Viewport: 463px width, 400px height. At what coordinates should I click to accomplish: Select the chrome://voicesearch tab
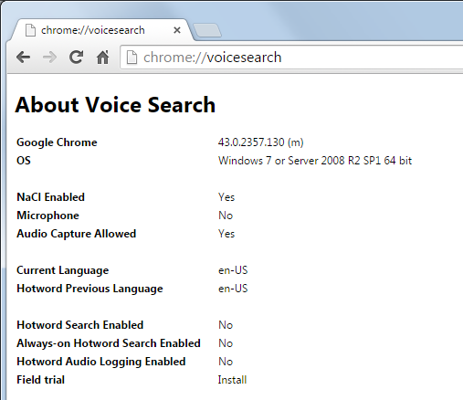[x=102, y=30]
